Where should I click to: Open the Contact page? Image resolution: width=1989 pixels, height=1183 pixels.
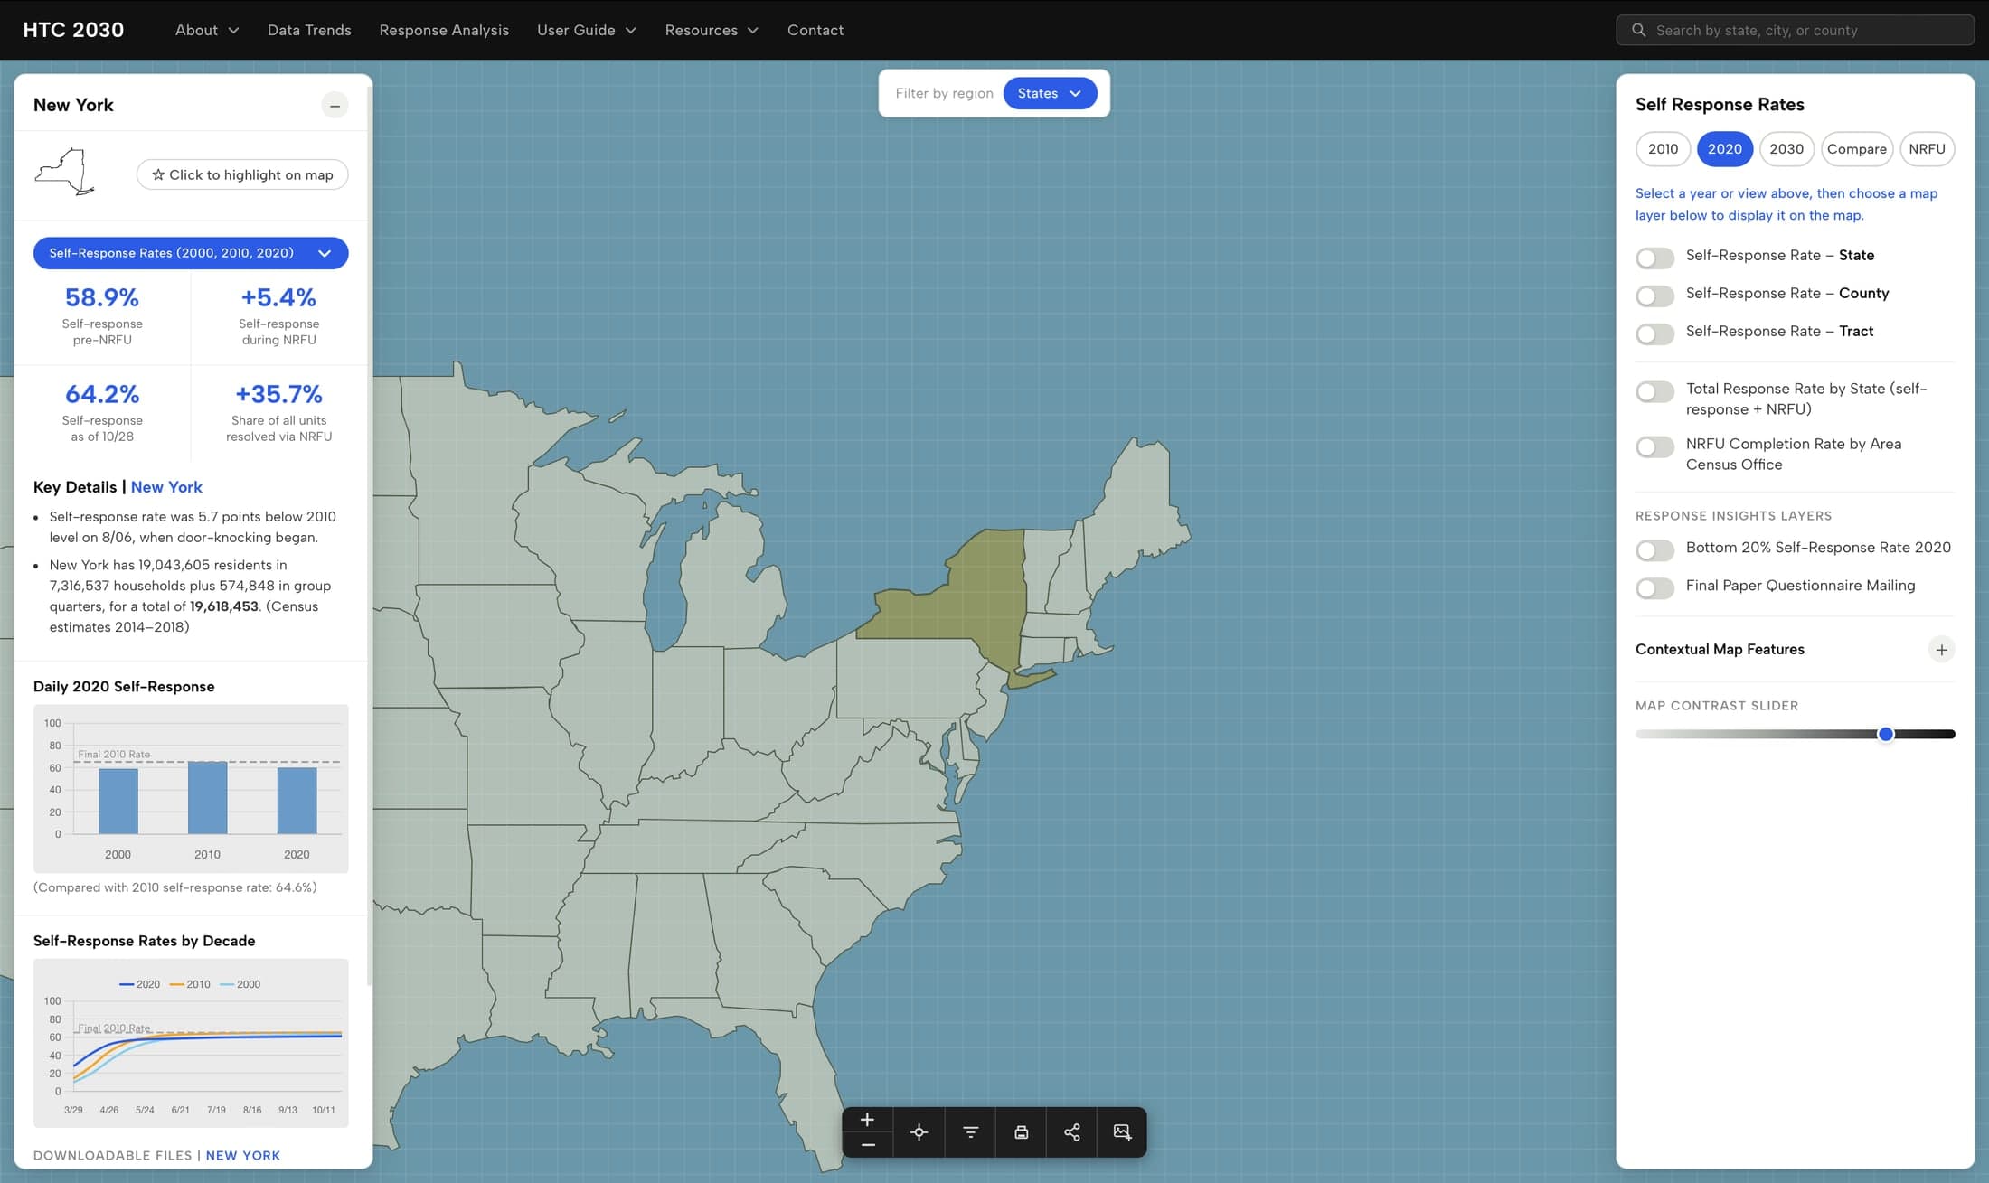[815, 30]
